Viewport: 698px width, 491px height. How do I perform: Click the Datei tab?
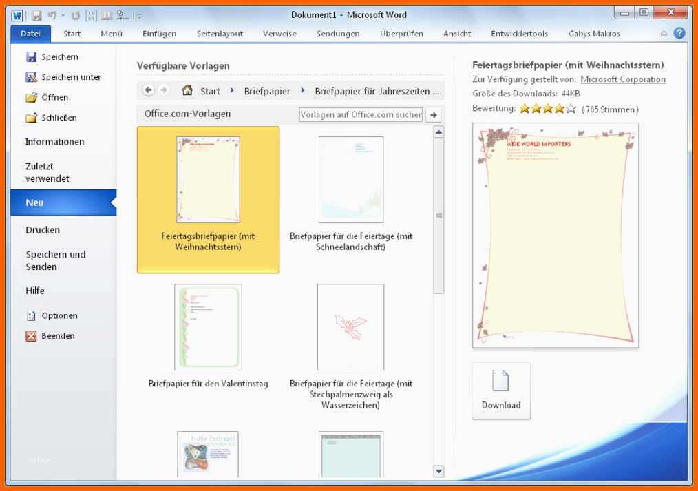click(x=30, y=34)
